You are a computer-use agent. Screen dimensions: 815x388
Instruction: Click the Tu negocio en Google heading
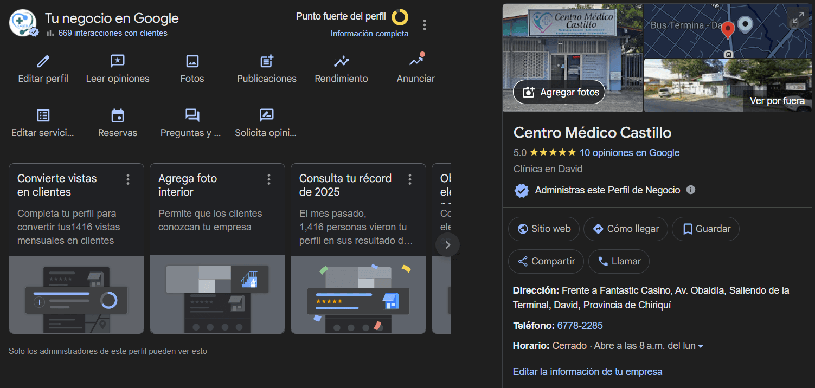112,18
